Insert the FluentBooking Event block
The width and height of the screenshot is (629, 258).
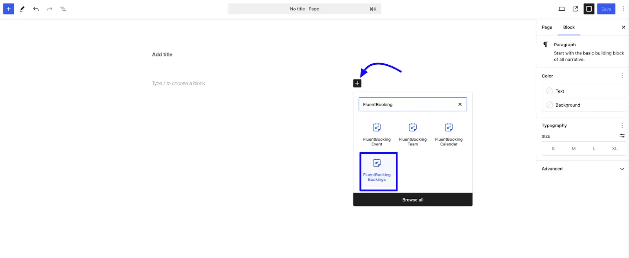click(x=377, y=134)
